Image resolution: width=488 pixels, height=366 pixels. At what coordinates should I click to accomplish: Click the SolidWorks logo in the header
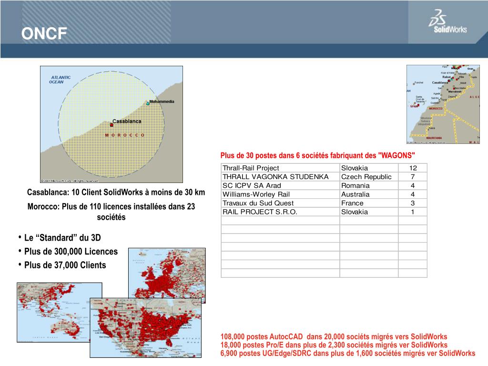click(447, 21)
